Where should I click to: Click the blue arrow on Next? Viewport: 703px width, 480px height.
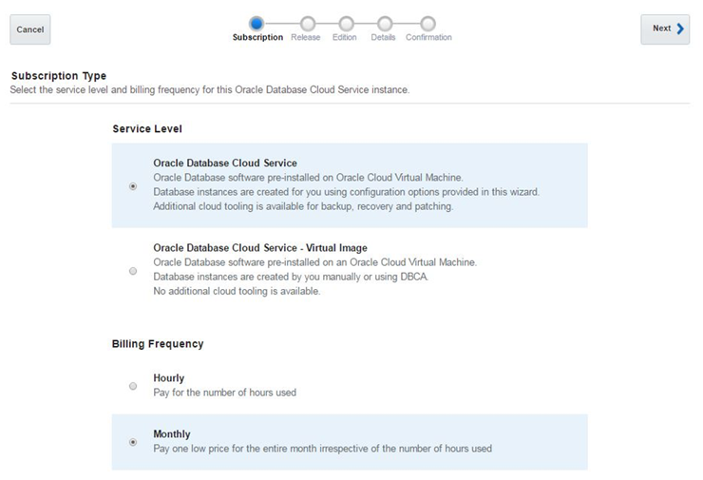coord(680,29)
